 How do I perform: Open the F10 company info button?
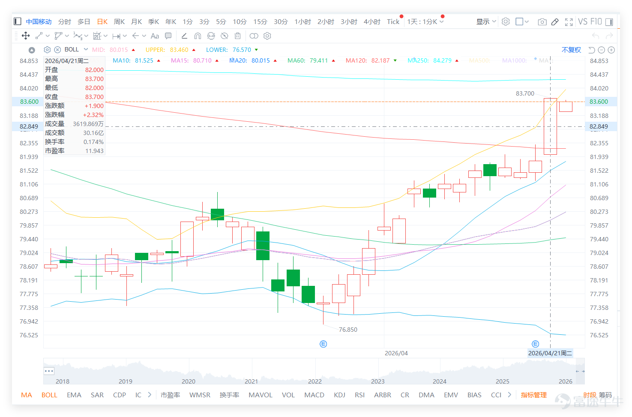point(596,21)
